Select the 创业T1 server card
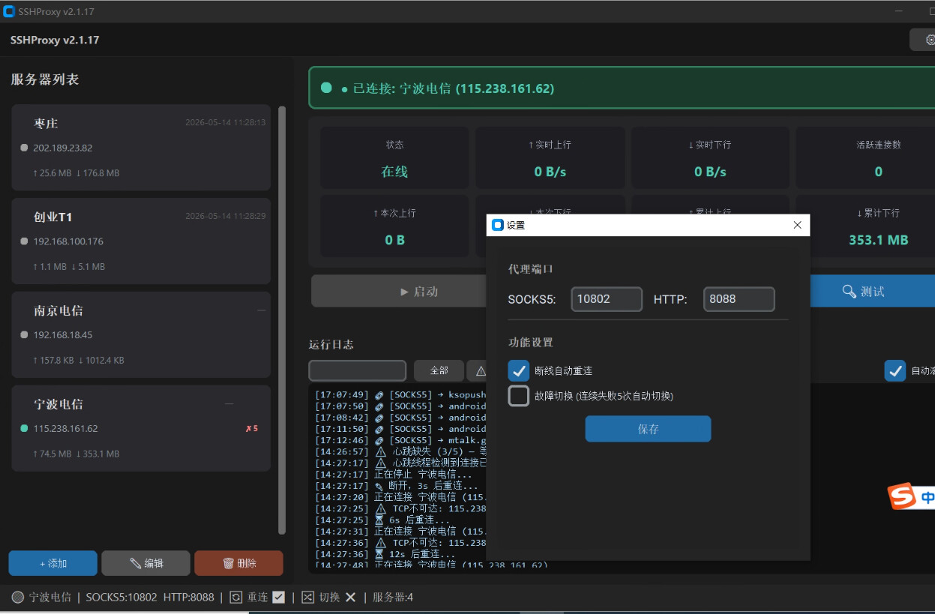Screen dimensions: 935x614 coord(141,241)
